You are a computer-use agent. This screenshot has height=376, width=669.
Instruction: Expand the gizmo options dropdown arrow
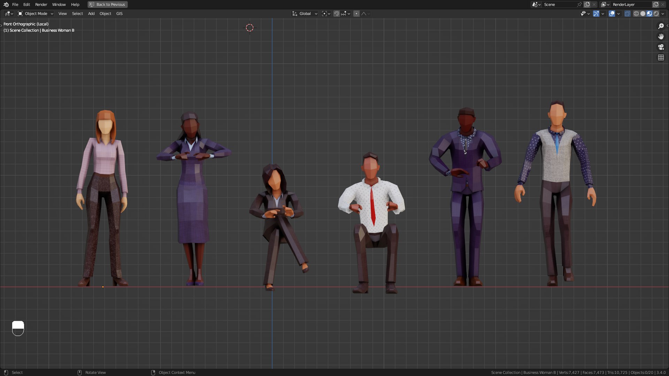603,14
